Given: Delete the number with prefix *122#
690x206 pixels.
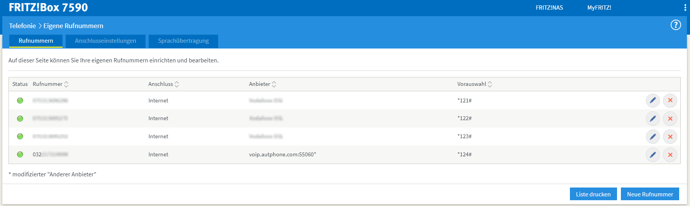Looking at the screenshot, I should tap(670, 119).
